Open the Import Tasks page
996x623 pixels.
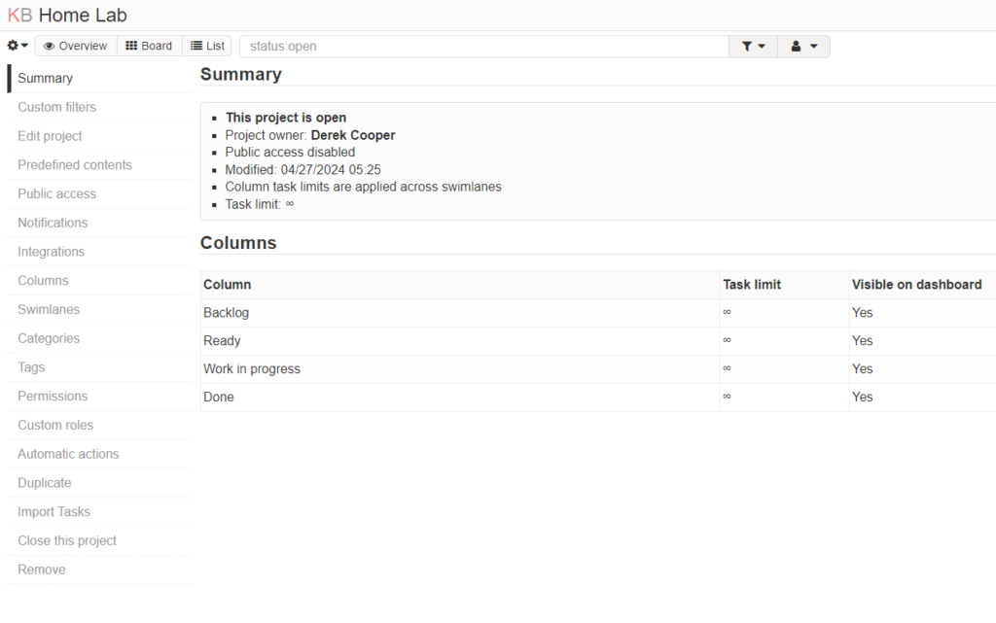[53, 511]
